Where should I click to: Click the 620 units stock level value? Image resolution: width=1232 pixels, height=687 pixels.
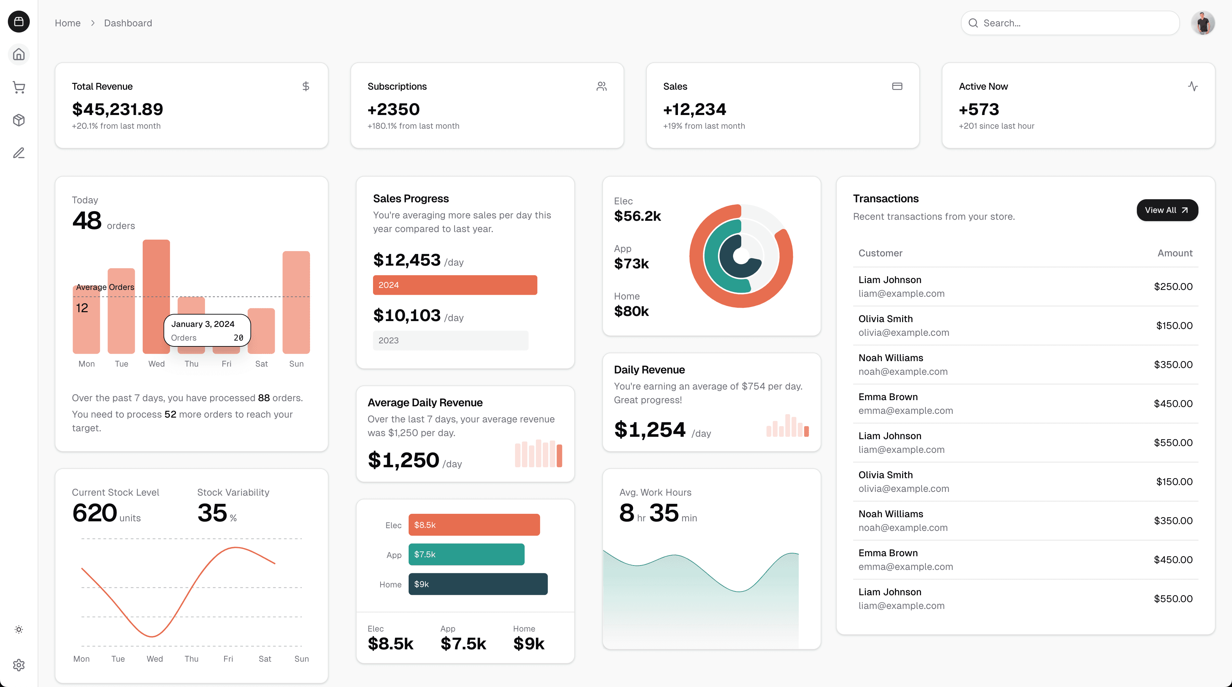106,513
